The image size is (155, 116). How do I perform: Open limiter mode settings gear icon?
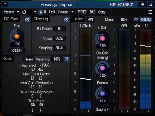click(136, 20)
